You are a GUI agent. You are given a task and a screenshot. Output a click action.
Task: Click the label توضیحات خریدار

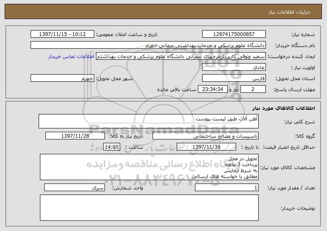[298, 208]
